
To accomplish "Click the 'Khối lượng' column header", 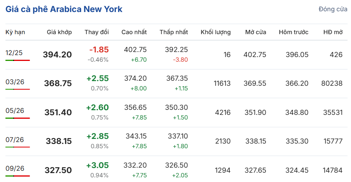I will pos(215,32).
